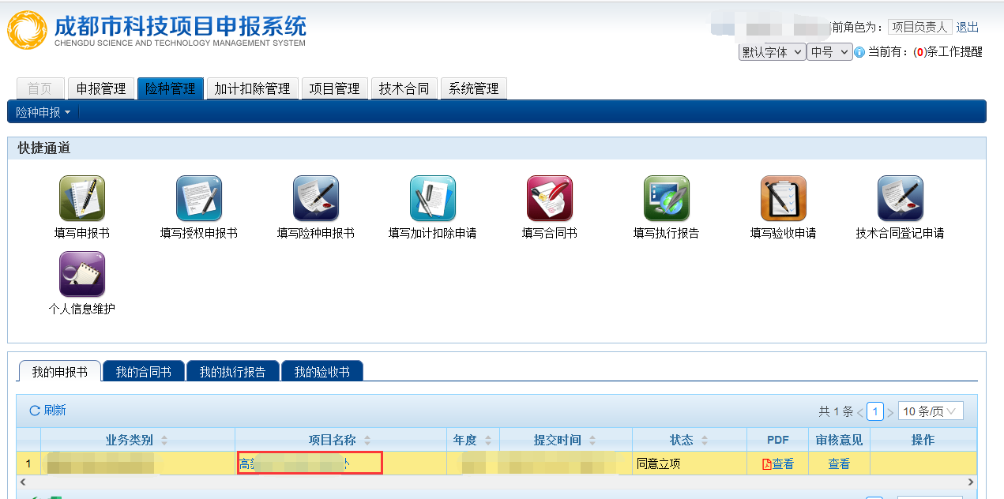Launch the 填写加计扣除申请 icon
Screen dimensions: 1004x499
[433, 198]
